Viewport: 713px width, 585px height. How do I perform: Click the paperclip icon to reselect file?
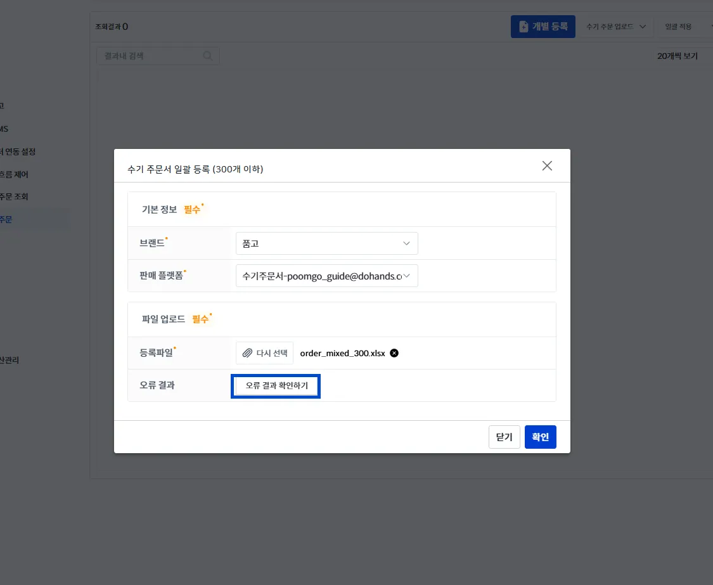[x=247, y=353]
